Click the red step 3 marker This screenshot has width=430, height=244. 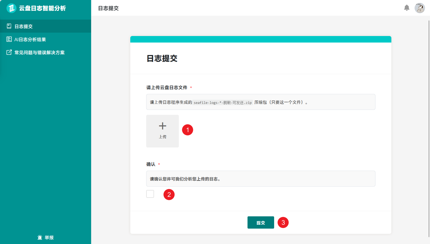pyautogui.click(x=283, y=223)
